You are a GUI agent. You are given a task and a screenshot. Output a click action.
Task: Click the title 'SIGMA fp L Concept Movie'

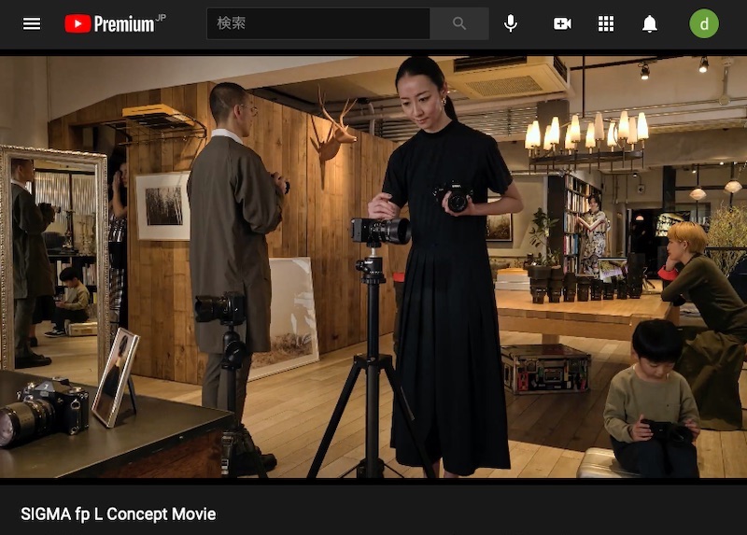point(119,514)
